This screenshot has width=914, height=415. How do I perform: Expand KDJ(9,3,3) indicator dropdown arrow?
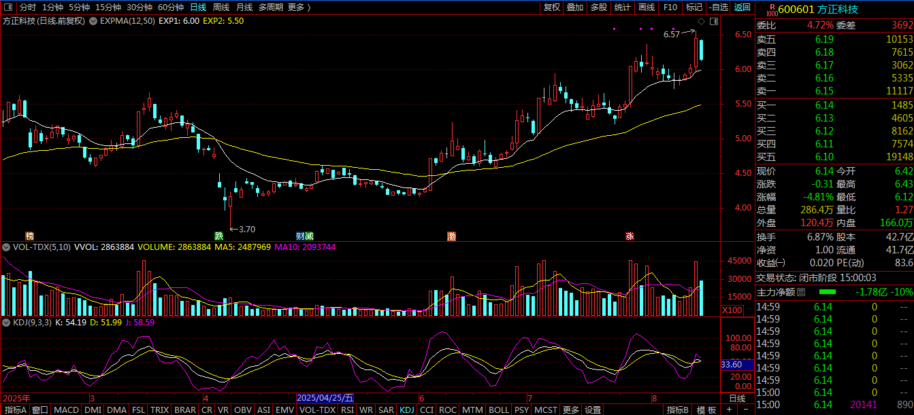tap(7, 323)
